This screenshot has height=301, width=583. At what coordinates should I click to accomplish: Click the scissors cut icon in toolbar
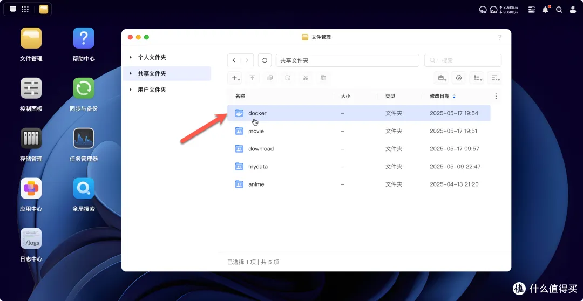306,78
